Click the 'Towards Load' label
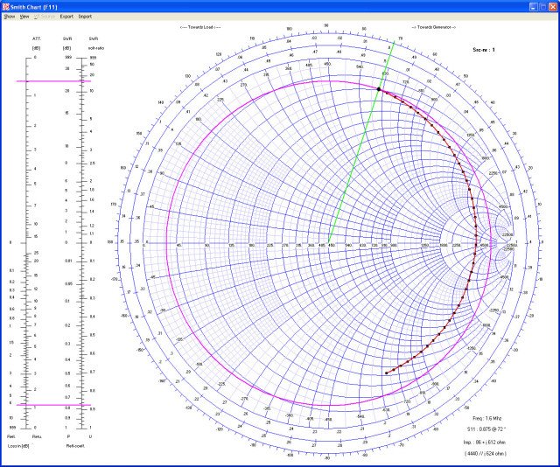560x467 pixels. click(x=200, y=27)
